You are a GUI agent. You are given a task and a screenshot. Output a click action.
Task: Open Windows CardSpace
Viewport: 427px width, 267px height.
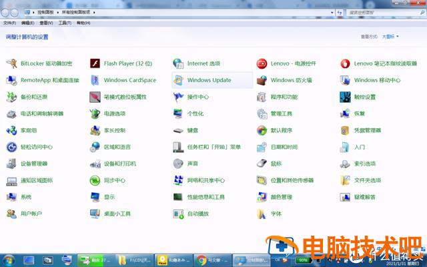[x=123, y=80]
